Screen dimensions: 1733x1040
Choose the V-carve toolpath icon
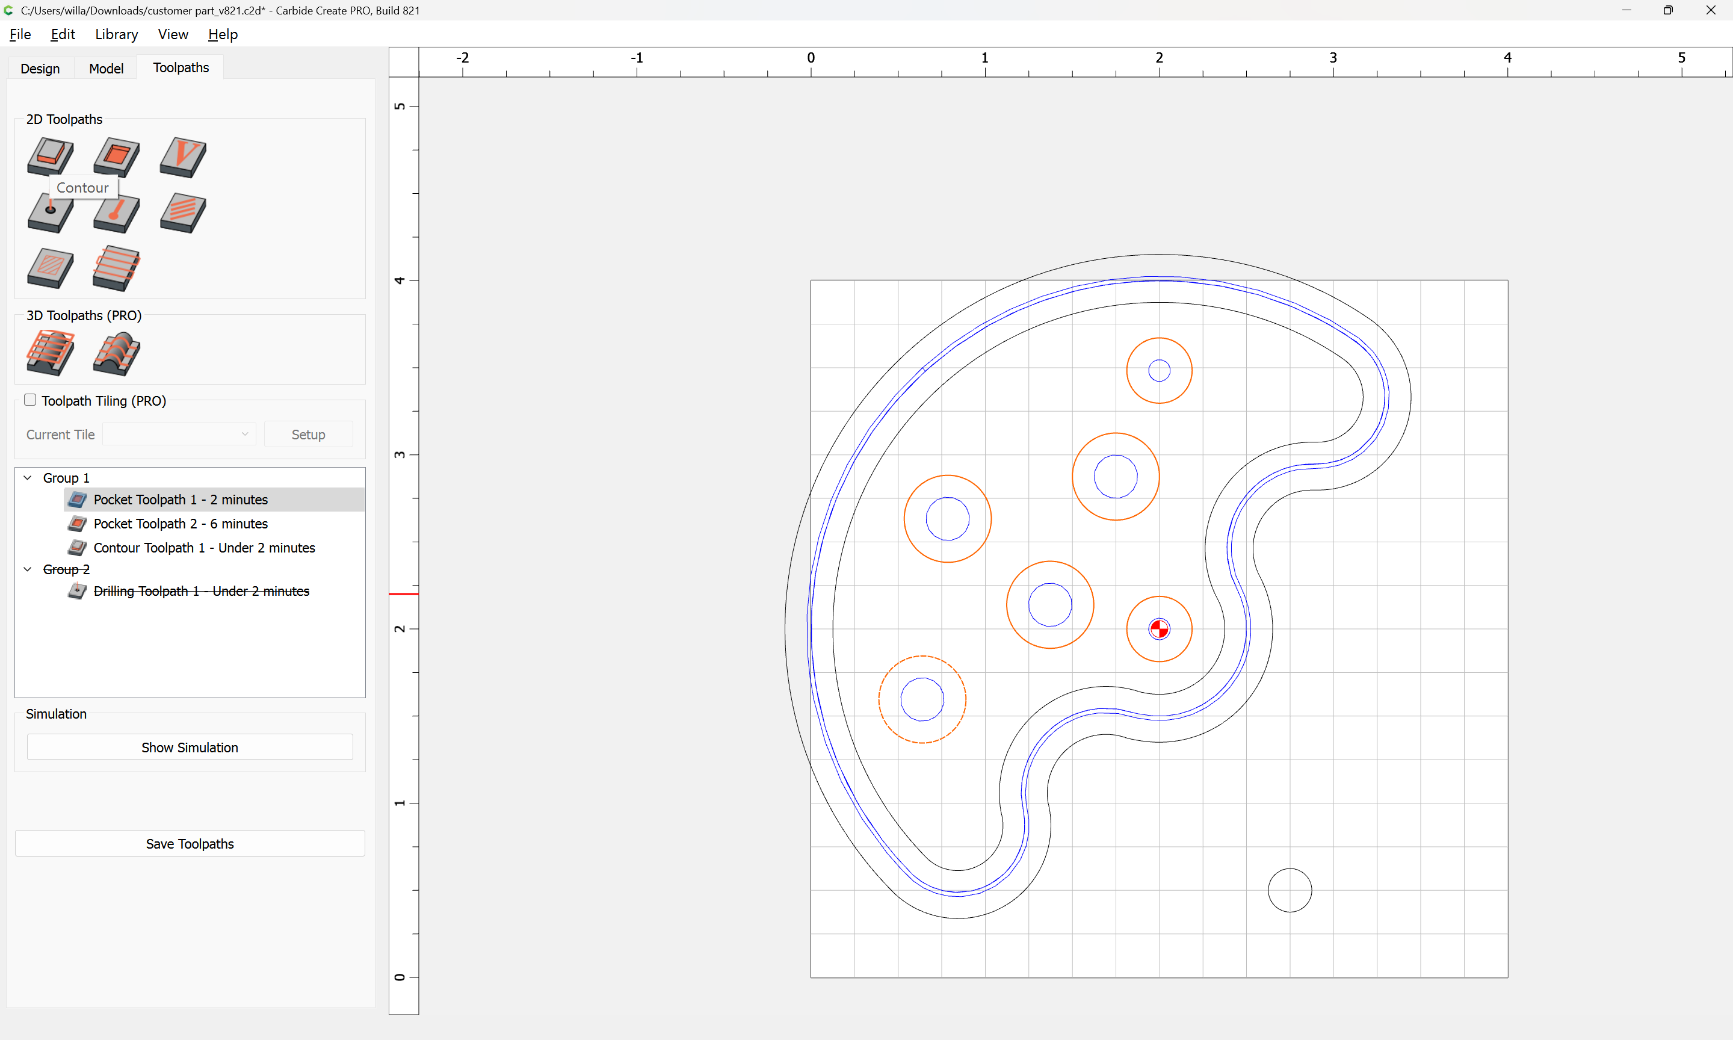(x=183, y=156)
